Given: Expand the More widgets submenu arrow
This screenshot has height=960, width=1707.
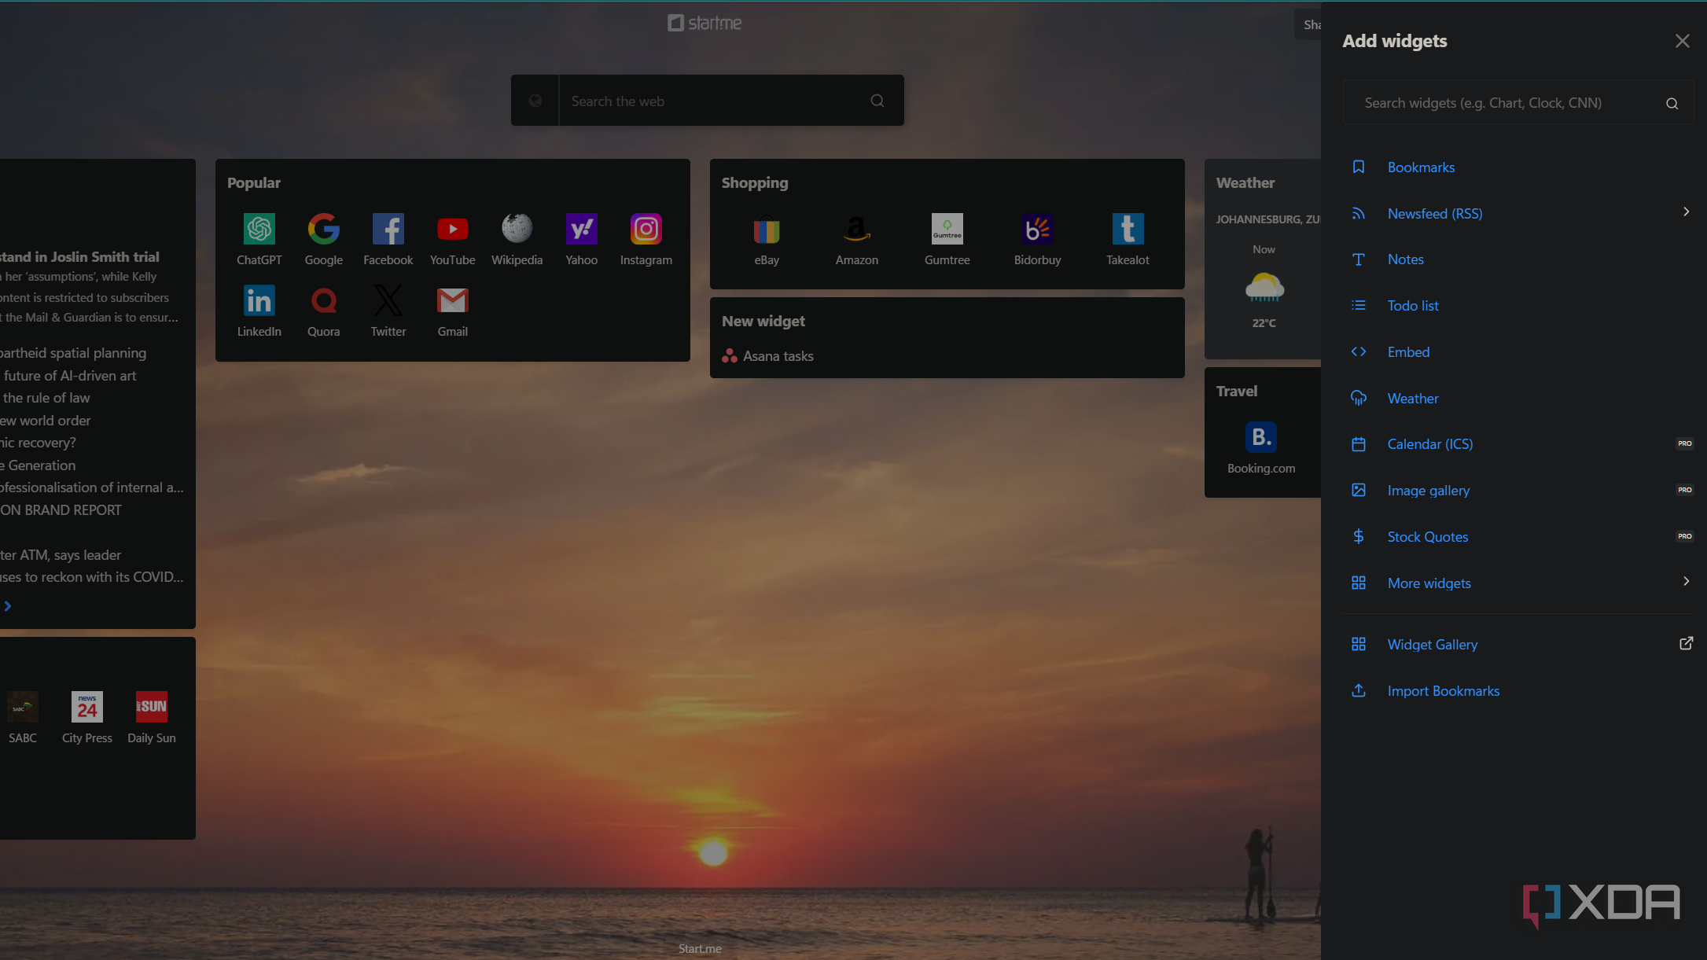Looking at the screenshot, I should pyautogui.click(x=1686, y=582).
